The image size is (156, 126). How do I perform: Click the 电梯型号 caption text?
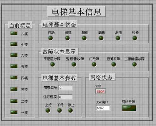tap(50, 87)
